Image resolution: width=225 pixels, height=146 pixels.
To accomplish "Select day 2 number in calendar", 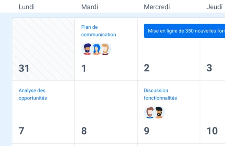I will [146, 68].
